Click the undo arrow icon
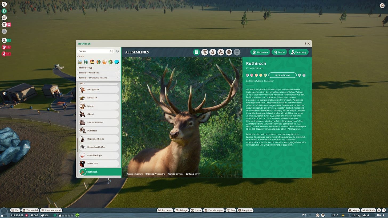The width and height of the screenshot is (388, 218). coord(304,215)
